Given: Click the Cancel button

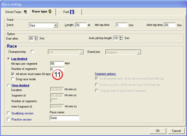Looking at the screenshot, I should [x=176, y=131].
